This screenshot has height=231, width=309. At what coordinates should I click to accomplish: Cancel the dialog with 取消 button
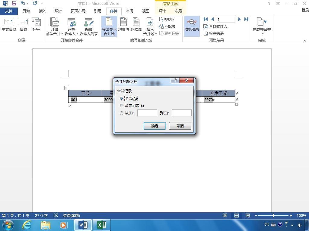click(x=180, y=126)
